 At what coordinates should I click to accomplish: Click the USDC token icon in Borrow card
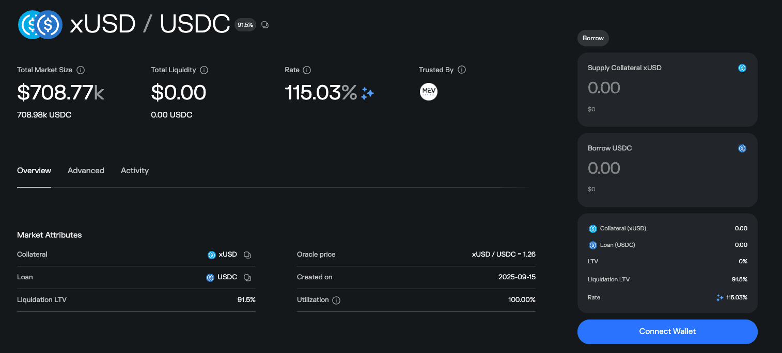(742, 148)
